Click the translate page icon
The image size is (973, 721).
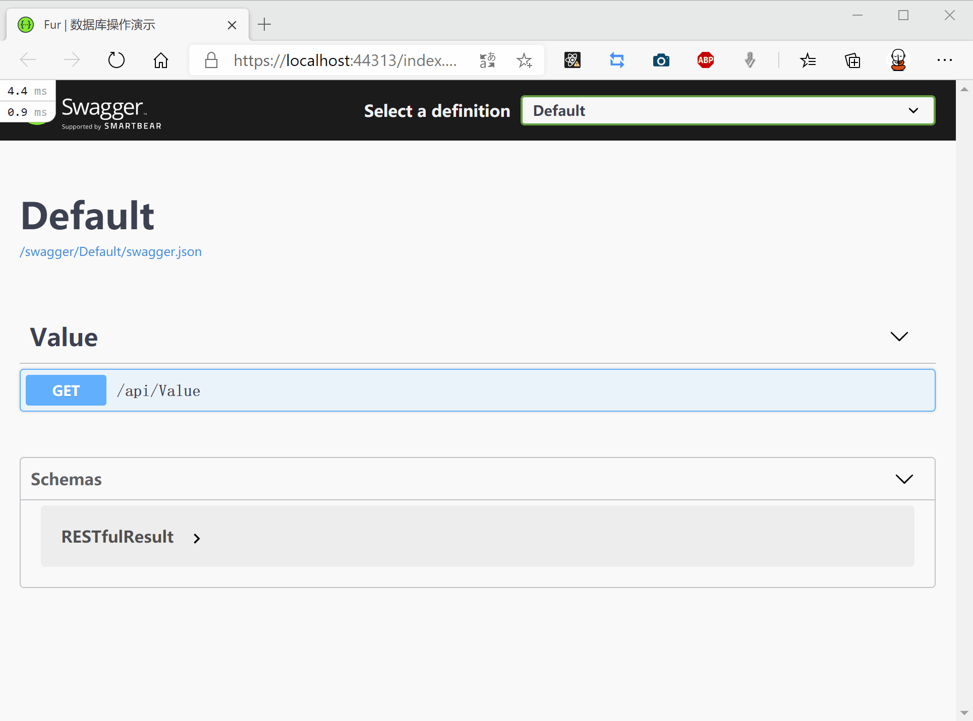[x=487, y=60]
